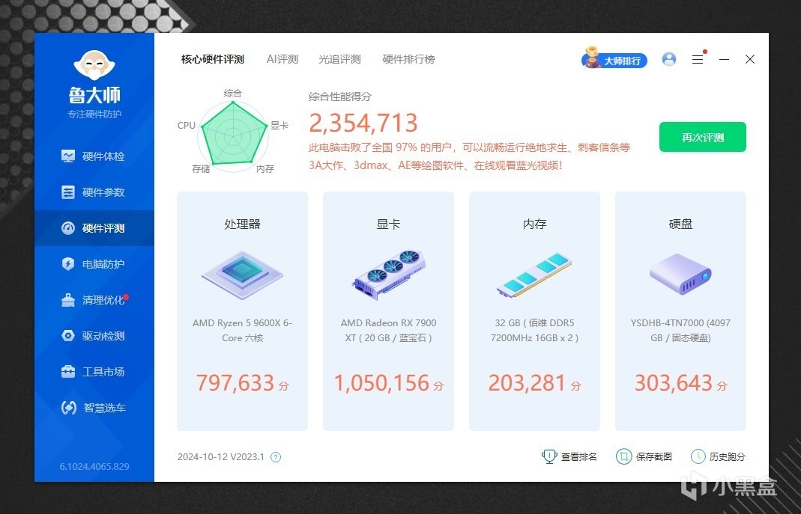The image size is (801, 514).
Task: Open 电脑防护 computer protection in sidebar
Action: 94,264
